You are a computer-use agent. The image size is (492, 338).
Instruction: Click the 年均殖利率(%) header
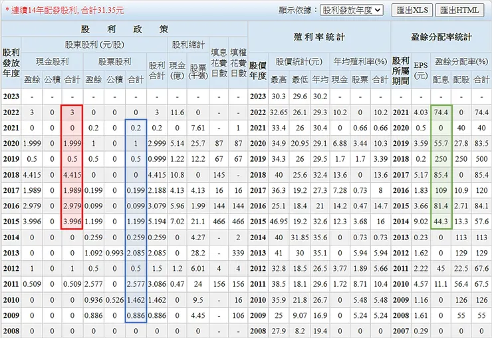(x=360, y=62)
